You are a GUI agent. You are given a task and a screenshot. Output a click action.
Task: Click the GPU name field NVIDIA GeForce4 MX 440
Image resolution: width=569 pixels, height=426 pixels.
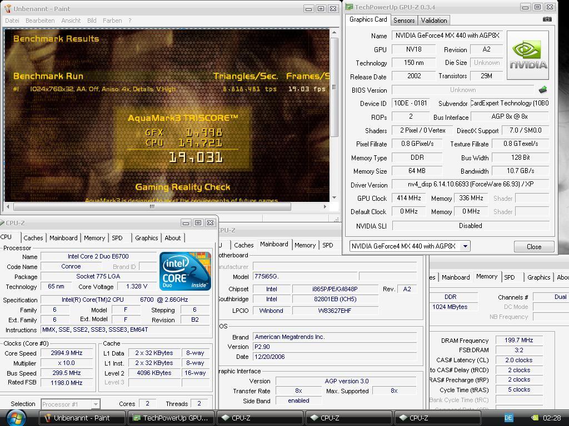pos(447,35)
